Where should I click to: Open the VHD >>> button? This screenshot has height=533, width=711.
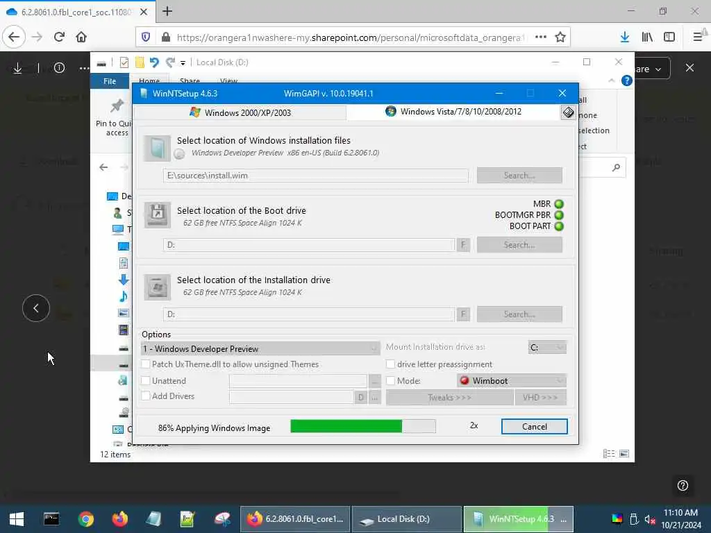coord(540,398)
